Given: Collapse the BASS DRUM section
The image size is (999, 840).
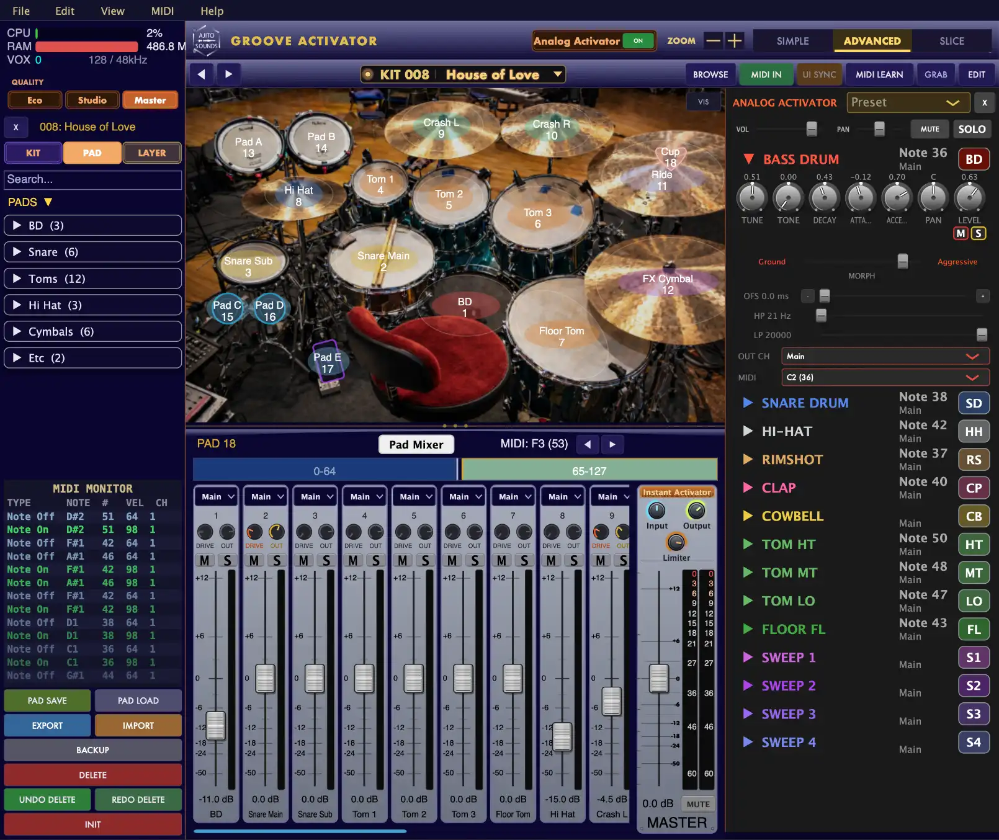Looking at the screenshot, I should (749, 159).
